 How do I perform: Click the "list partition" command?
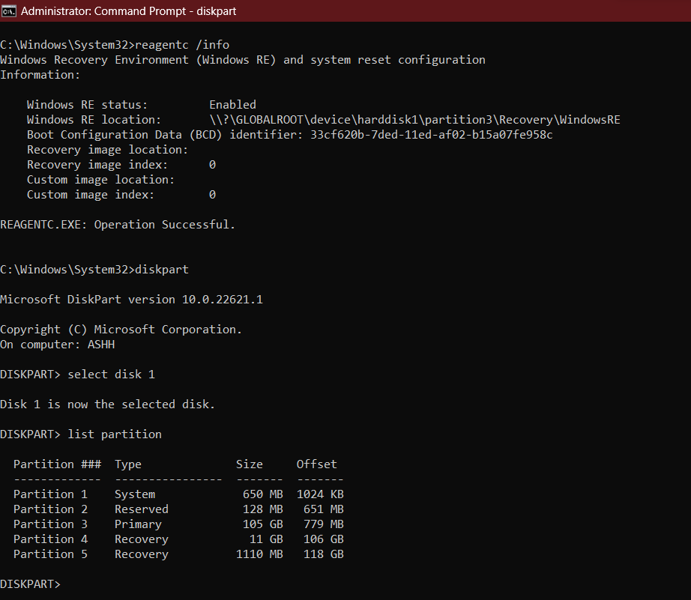click(115, 434)
